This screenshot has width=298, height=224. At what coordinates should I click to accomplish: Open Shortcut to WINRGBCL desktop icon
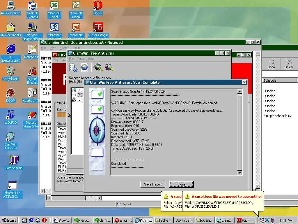coord(12,190)
